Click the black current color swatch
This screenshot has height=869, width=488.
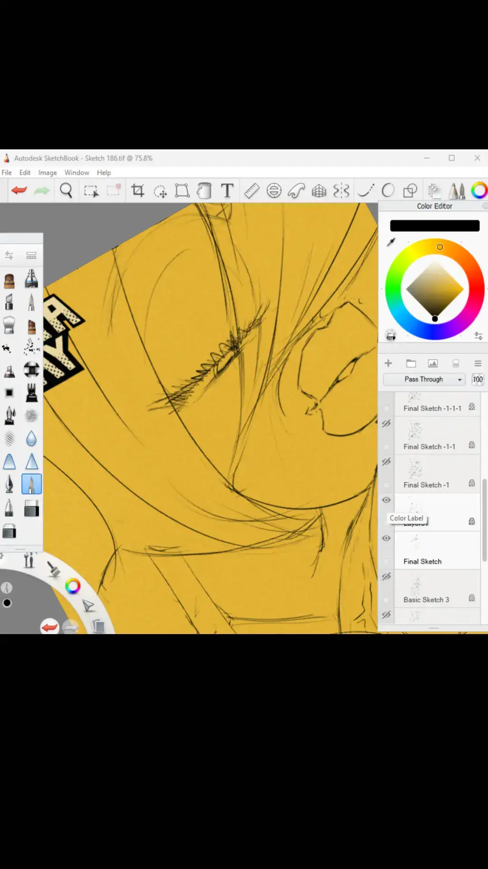tap(434, 226)
